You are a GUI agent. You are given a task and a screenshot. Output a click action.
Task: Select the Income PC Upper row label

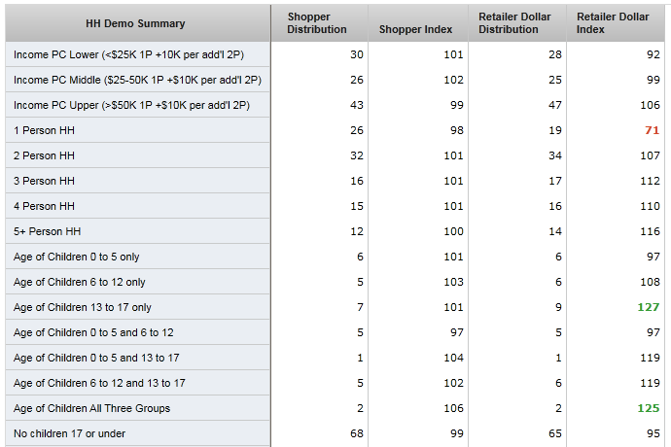[132, 105]
